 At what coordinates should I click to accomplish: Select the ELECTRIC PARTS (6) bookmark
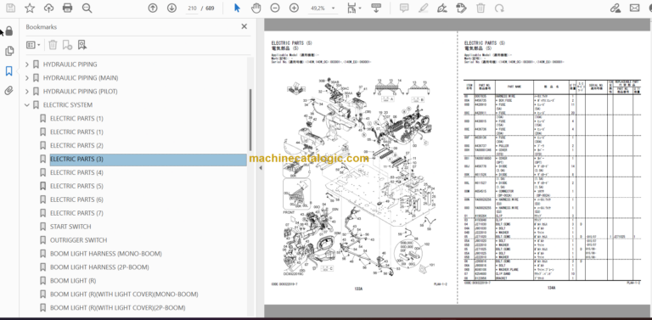point(76,199)
